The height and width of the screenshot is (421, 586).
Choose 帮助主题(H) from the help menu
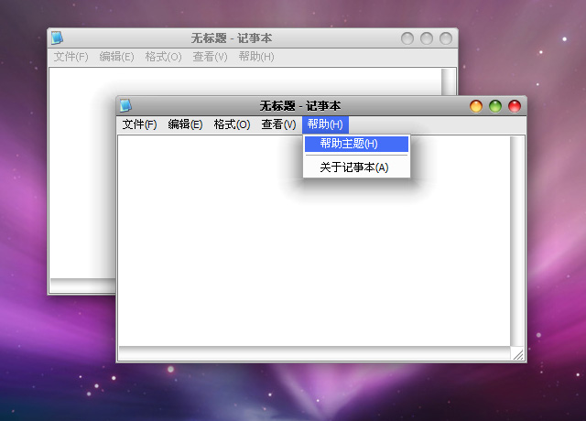(x=356, y=144)
